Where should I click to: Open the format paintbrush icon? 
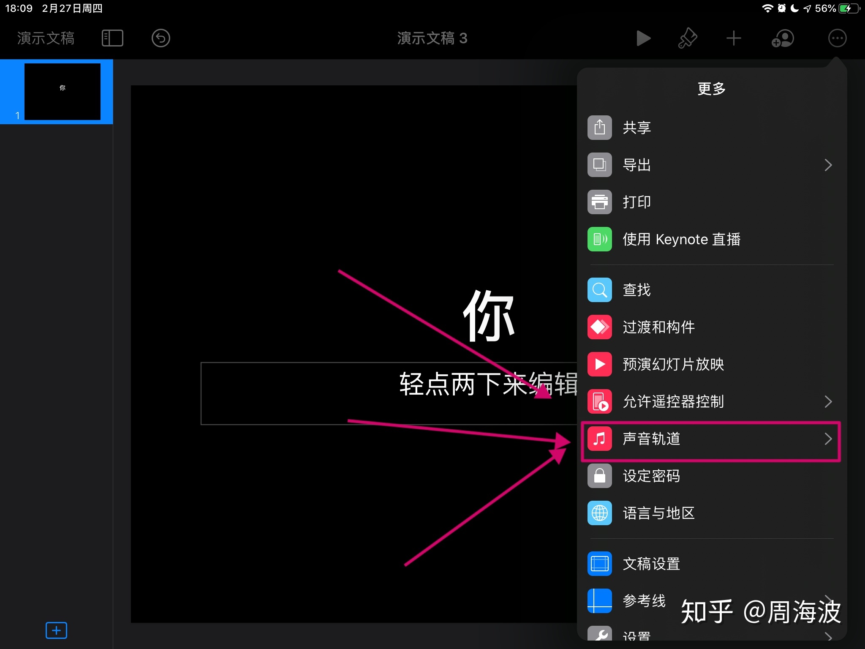click(x=688, y=38)
